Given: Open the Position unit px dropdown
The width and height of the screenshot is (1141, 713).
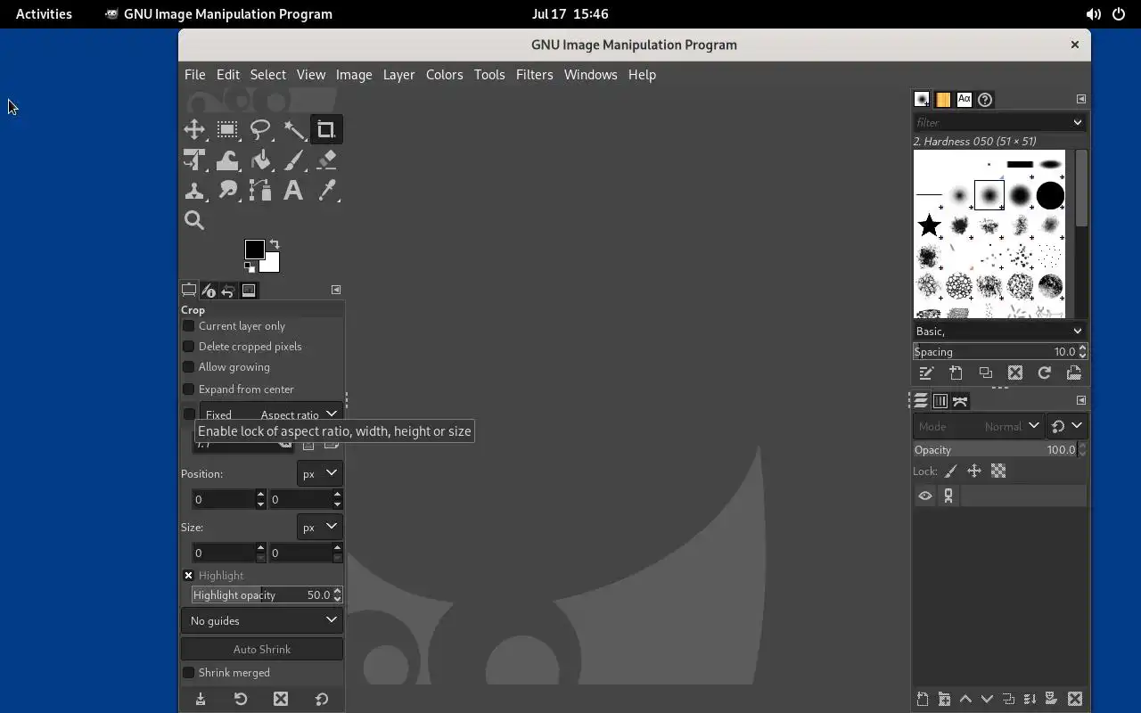Looking at the screenshot, I should (319, 473).
